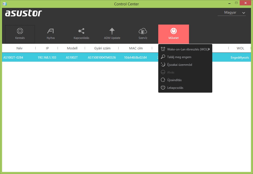Screen dimensions: 253x174
Task: Click the power icon next to Lekapcsolás
Action: [x=163, y=88]
